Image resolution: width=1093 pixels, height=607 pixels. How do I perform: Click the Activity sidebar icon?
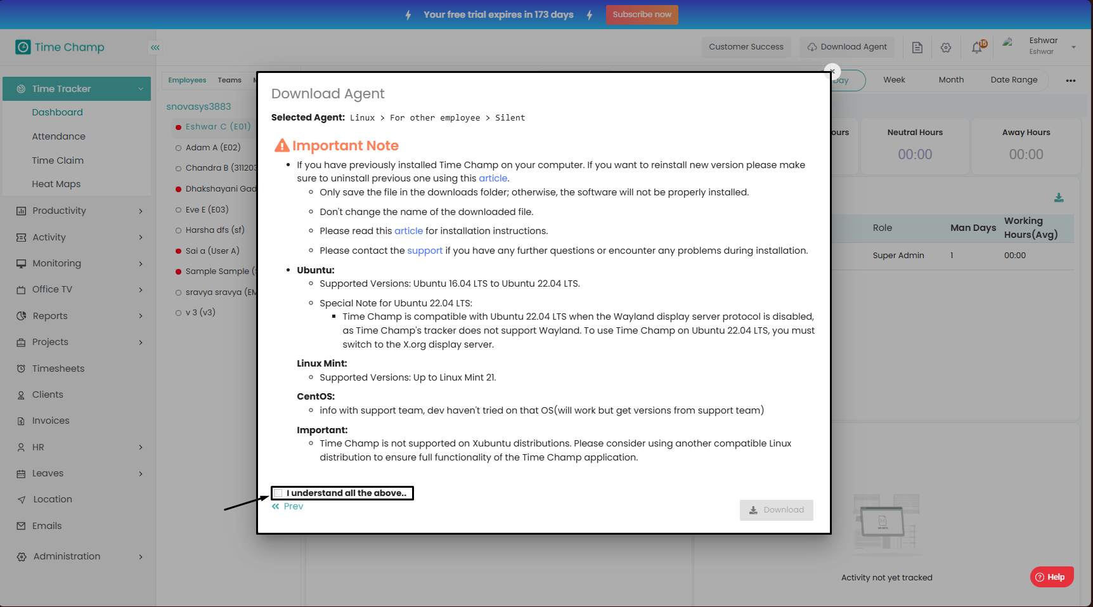21,237
